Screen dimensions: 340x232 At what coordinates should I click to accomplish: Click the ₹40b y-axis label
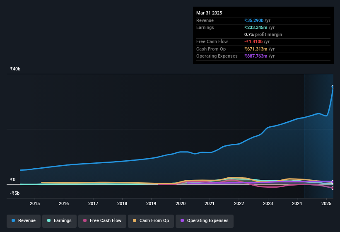15,69
